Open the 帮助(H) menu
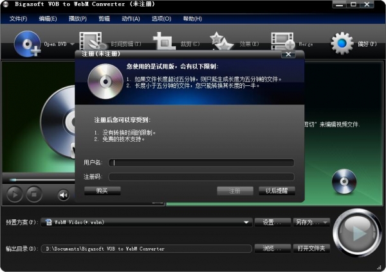 192,19
